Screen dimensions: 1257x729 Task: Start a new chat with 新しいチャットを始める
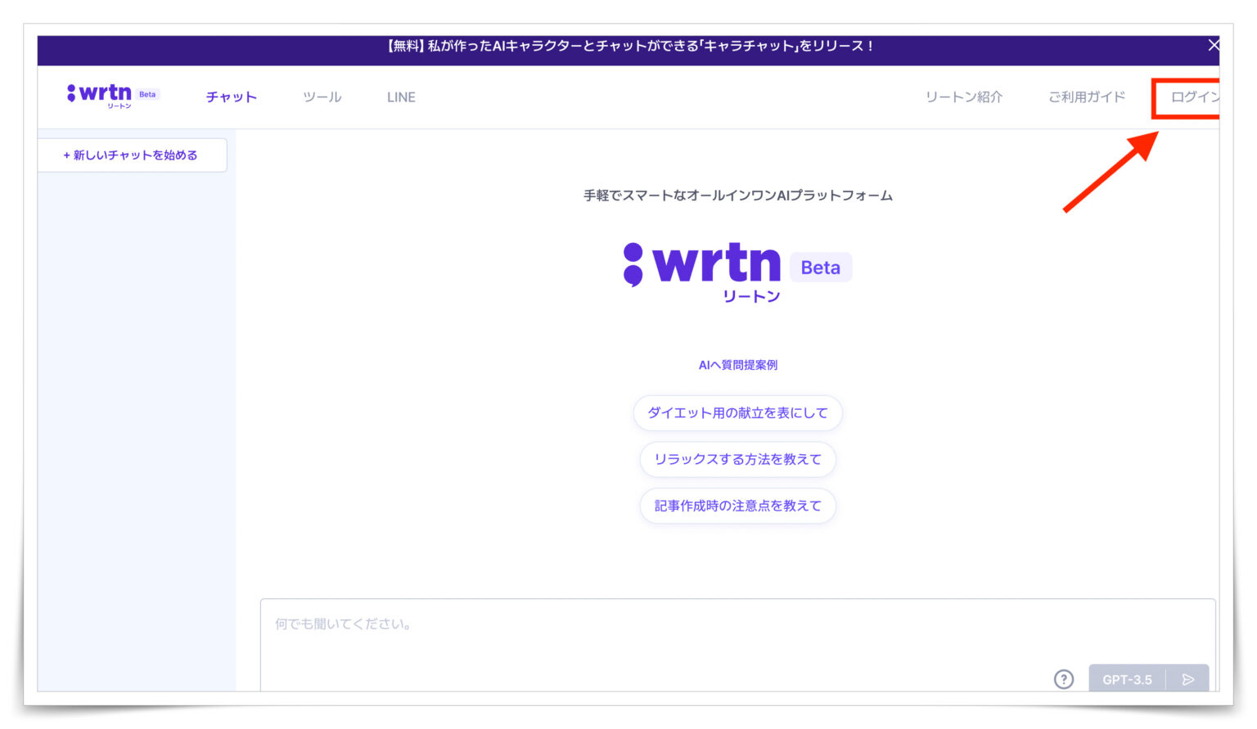point(132,155)
